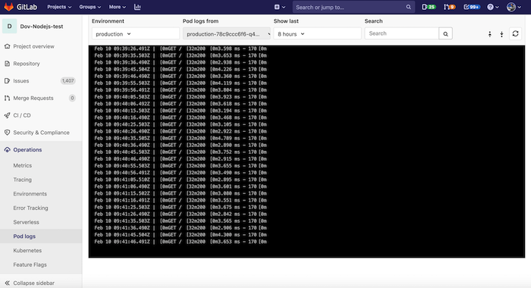Open the to-do list 99+ icon
This screenshot has width=531, height=288.
[x=472, y=7]
